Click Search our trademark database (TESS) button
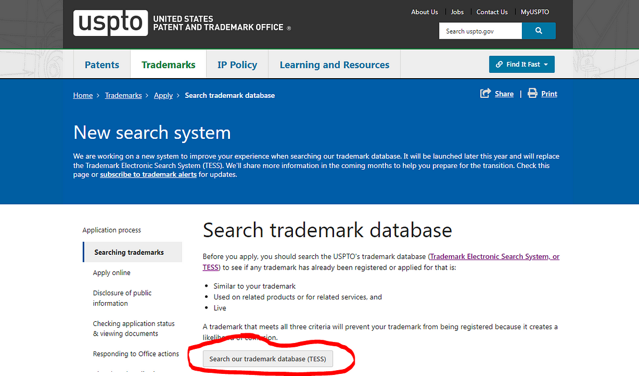 [268, 359]
